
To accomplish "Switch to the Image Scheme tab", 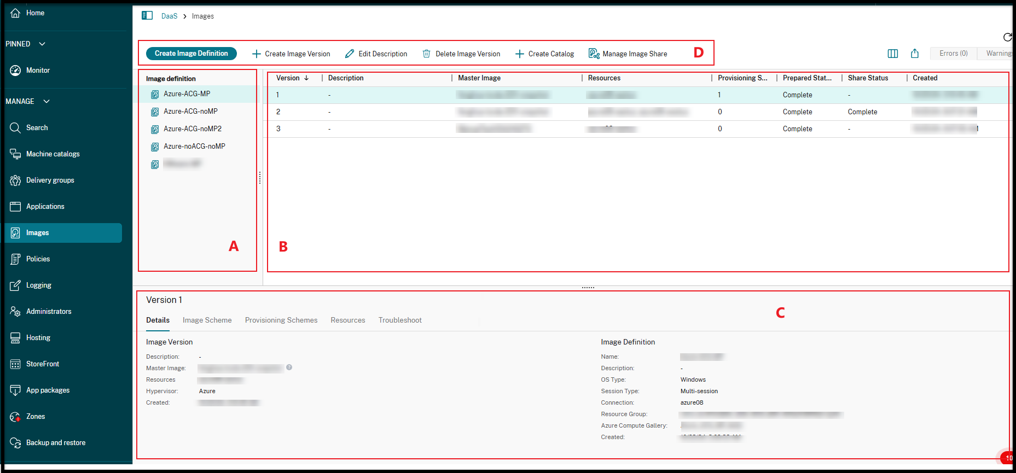I will click(x=207, y=320).
